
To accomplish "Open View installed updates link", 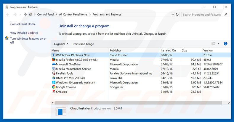I will coord(24,33).
